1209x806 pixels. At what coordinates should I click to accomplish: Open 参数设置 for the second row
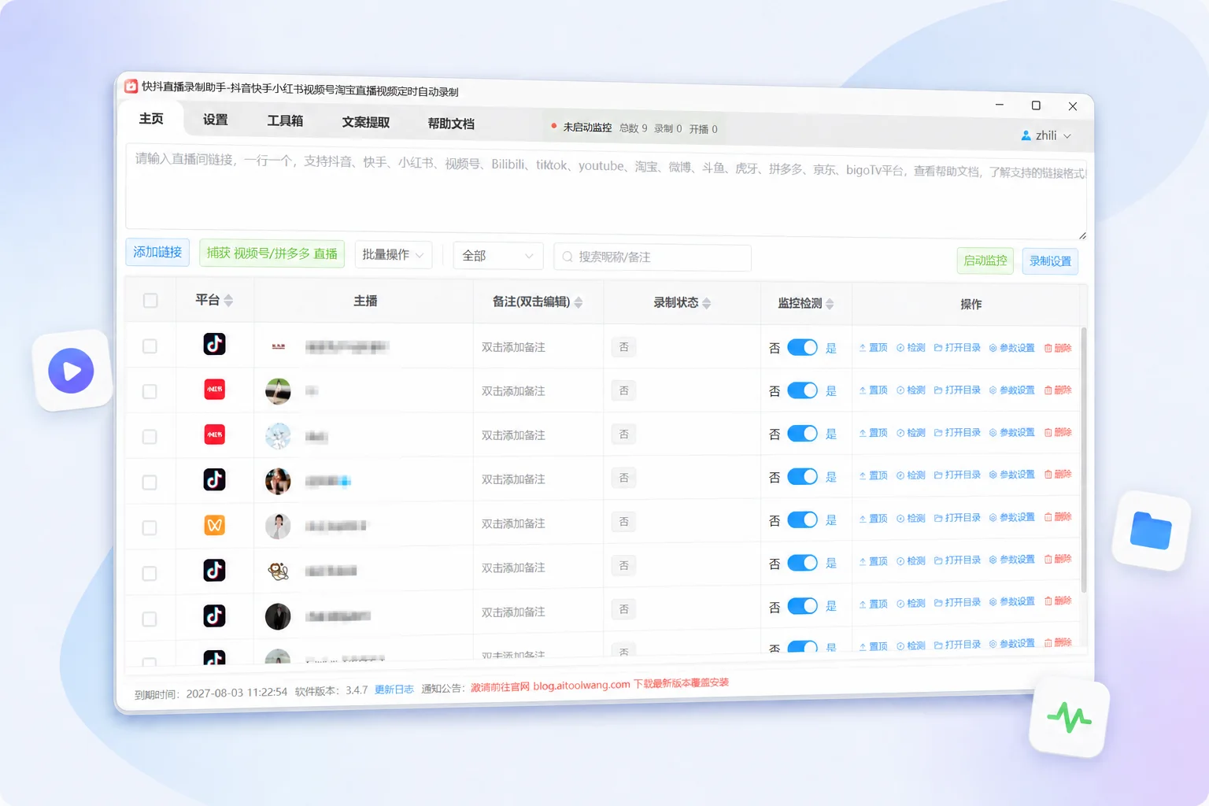point(1012,390)
